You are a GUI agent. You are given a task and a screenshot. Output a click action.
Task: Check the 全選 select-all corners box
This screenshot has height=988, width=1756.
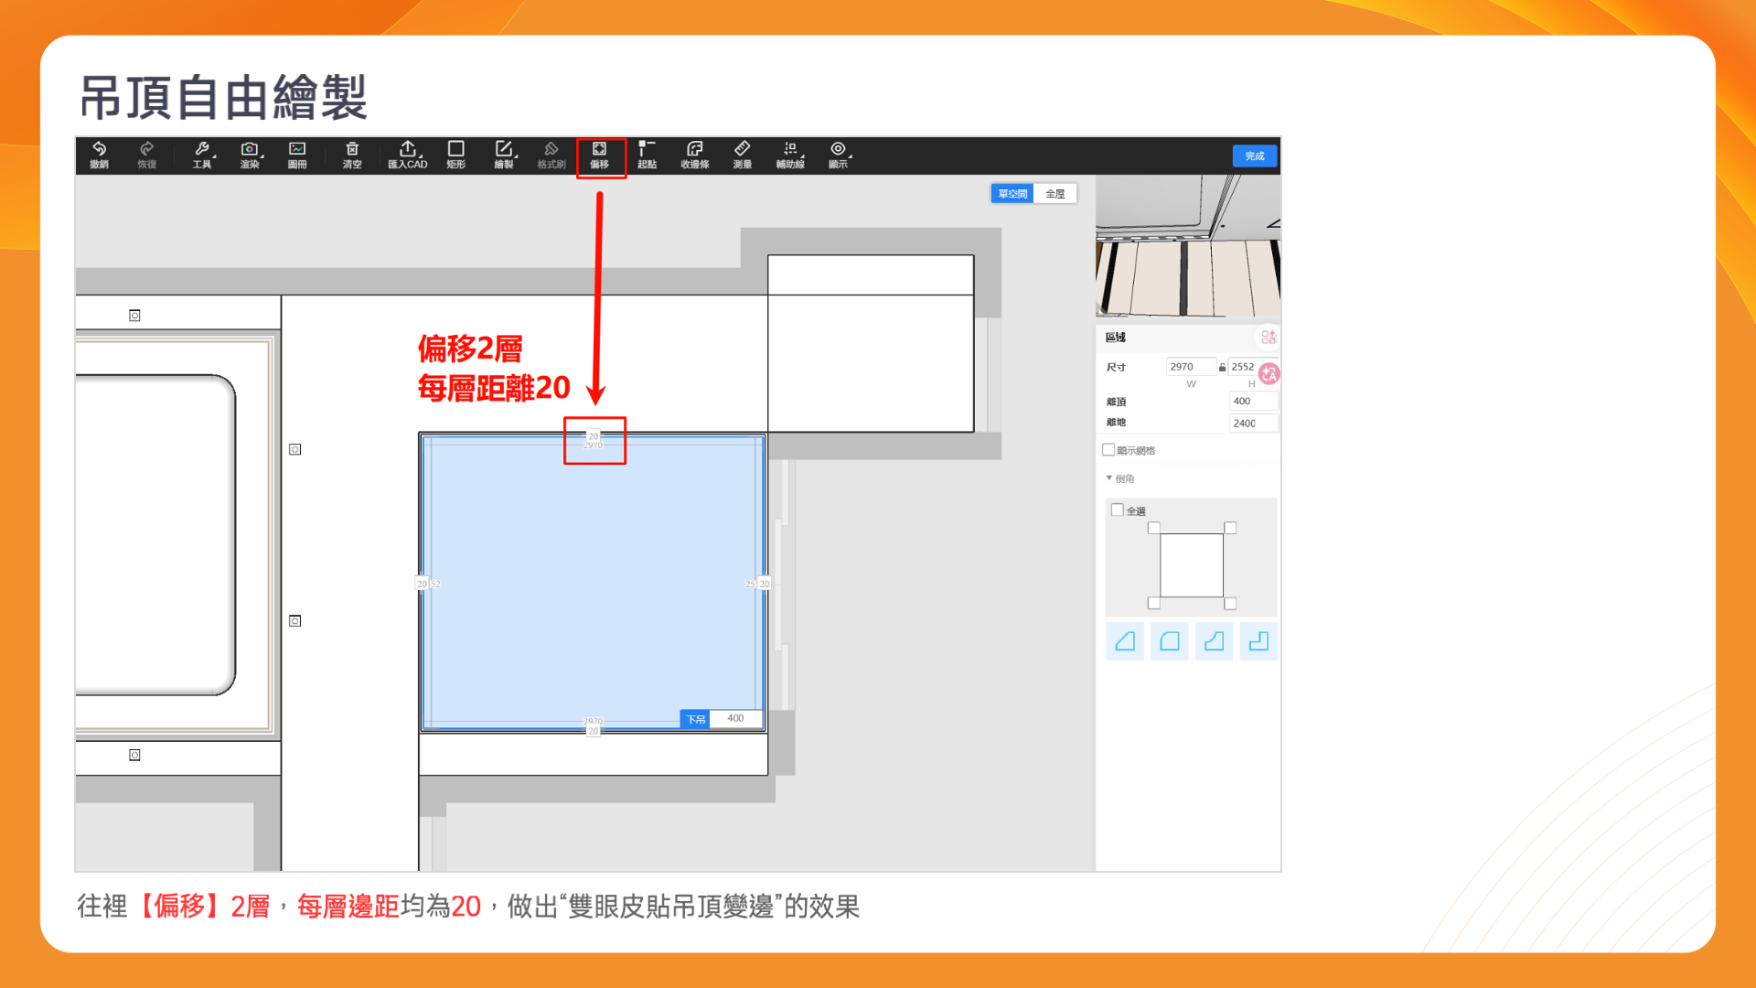tap(1117, 510)
